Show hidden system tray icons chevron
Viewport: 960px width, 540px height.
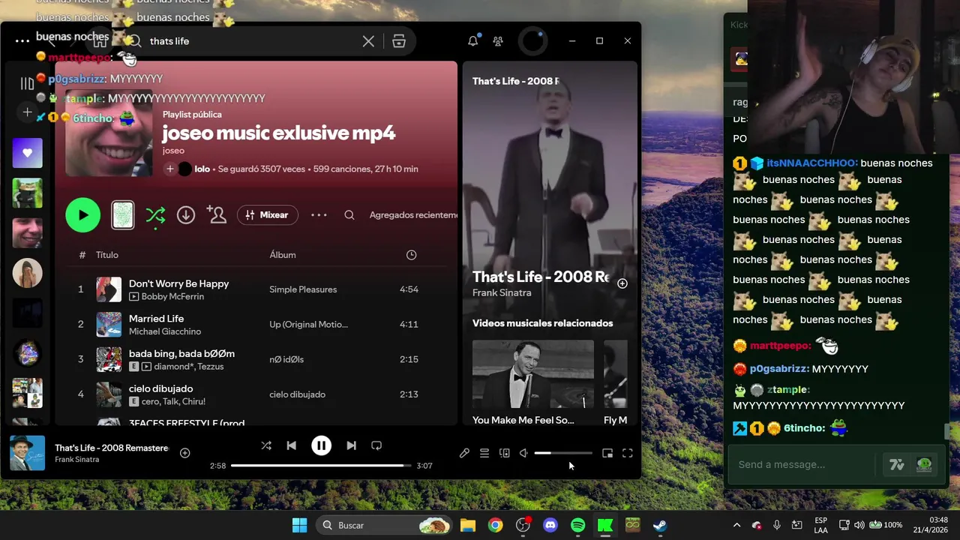pos(736,525)
